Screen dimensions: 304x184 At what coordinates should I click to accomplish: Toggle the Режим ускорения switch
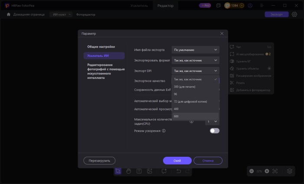(x=215, y=131)
